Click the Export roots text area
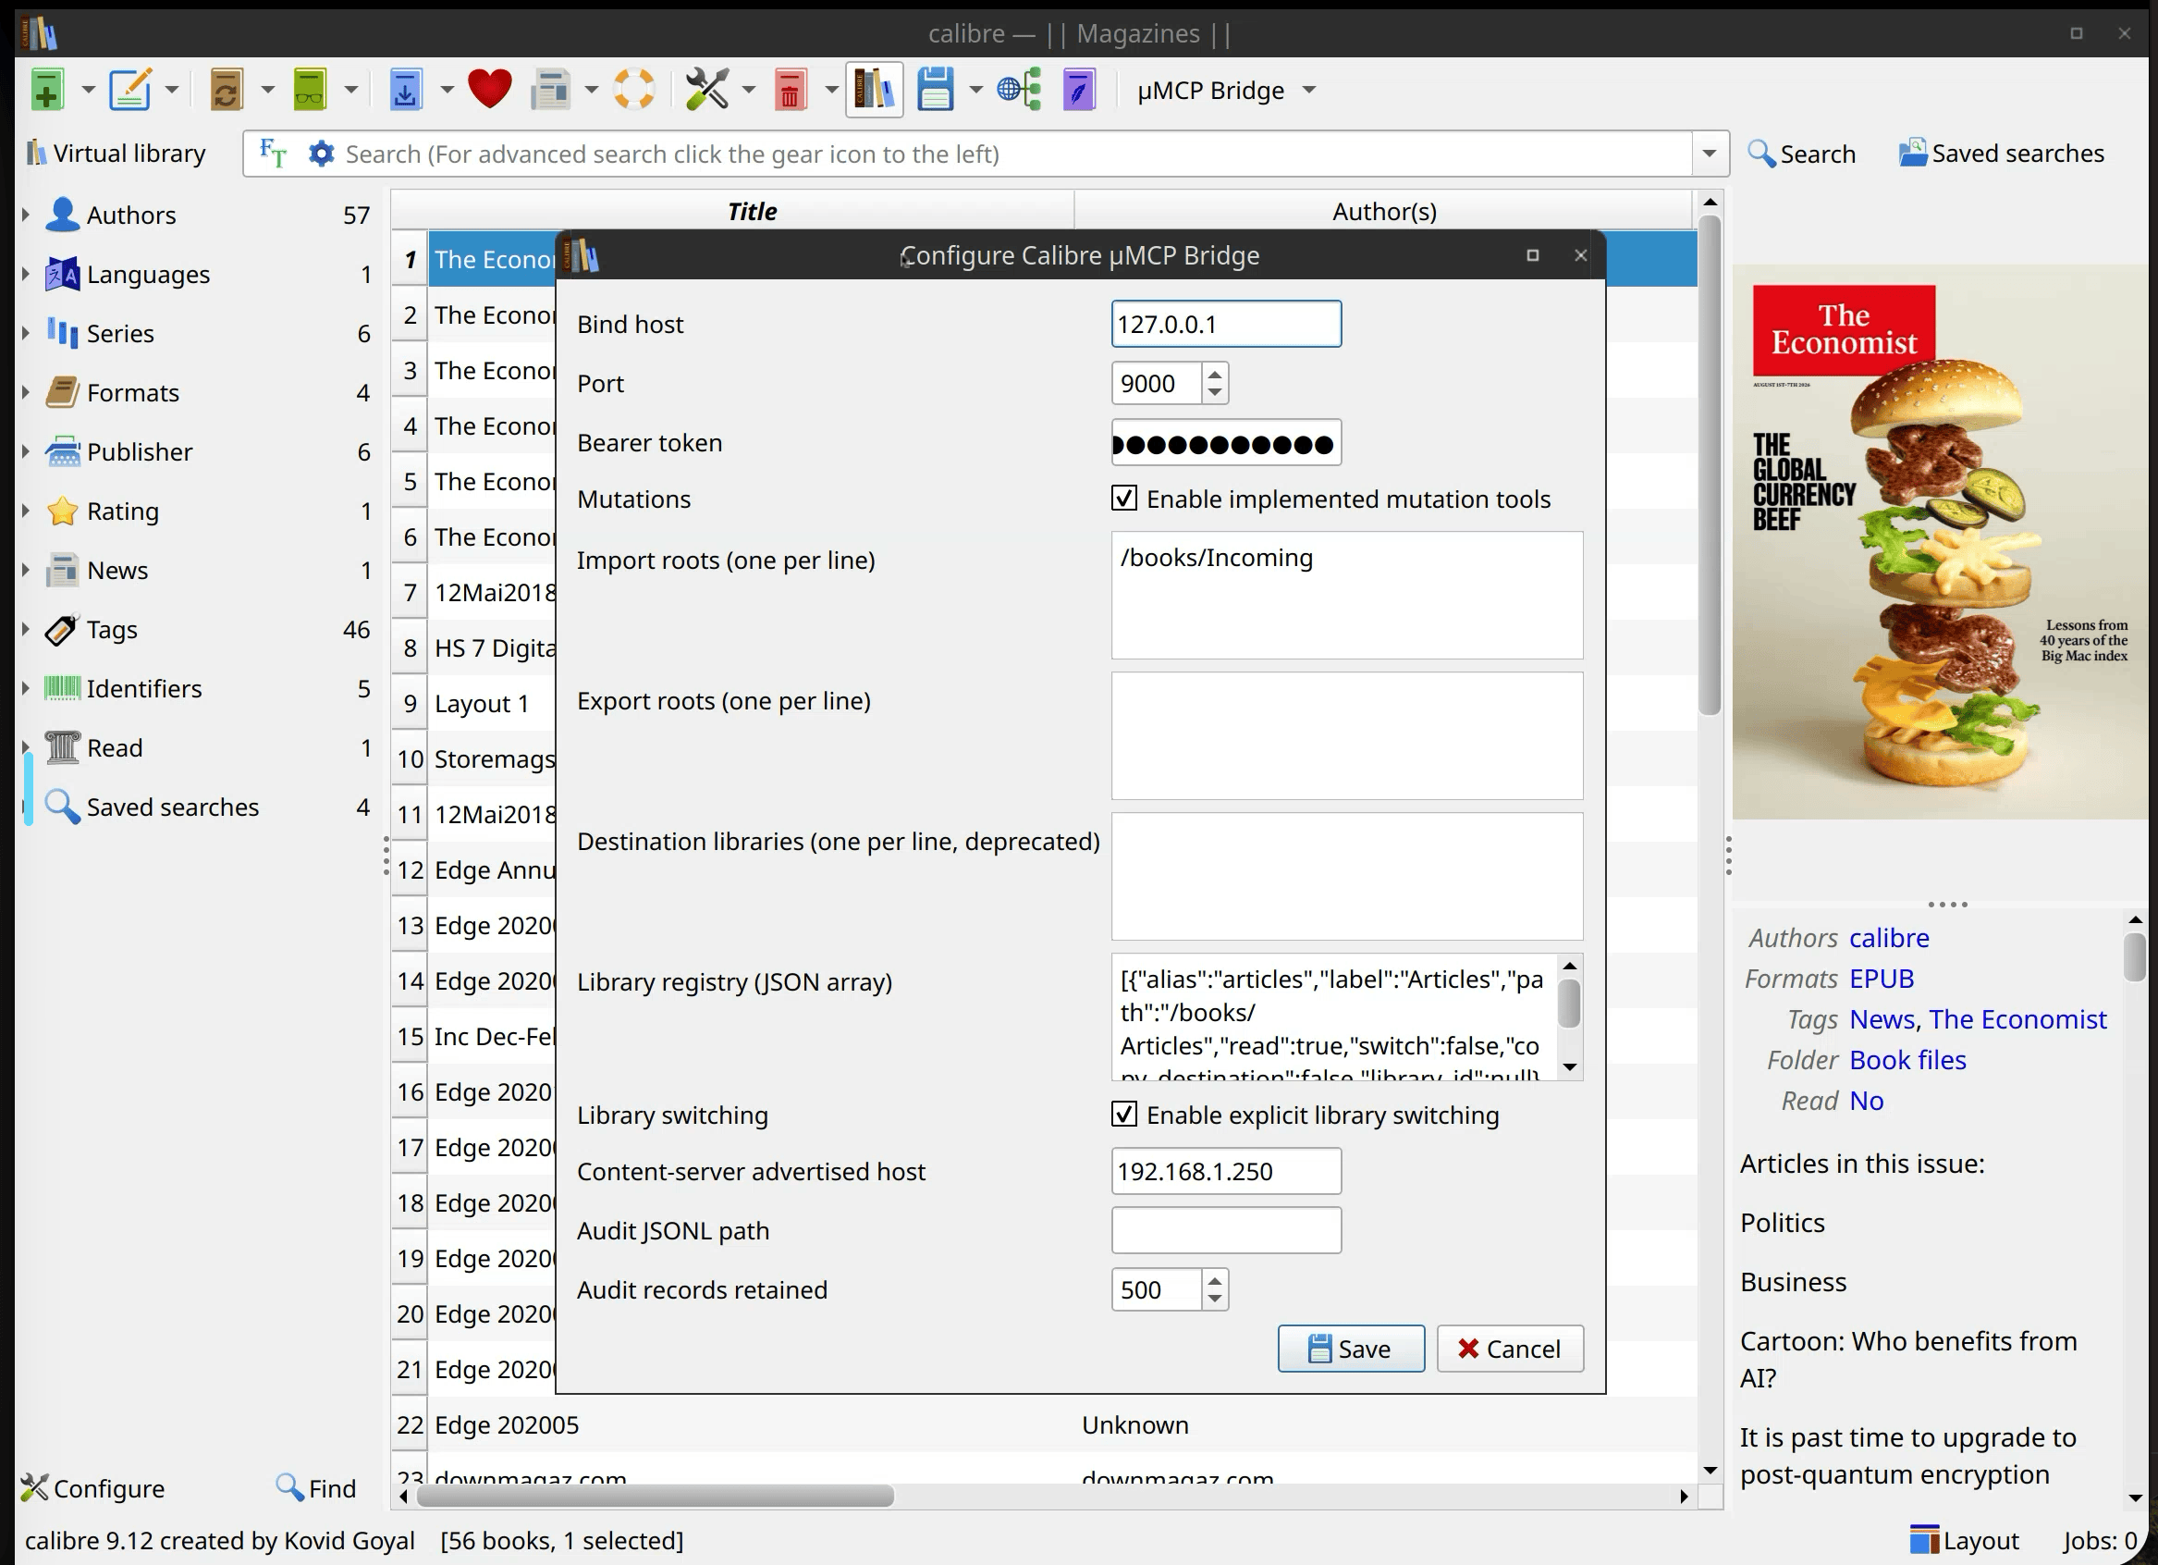The image size is (2158, 1565). [x=1346, y=736]
